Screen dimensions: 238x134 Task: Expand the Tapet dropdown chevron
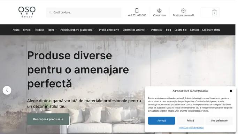click(x=56, y=30)
